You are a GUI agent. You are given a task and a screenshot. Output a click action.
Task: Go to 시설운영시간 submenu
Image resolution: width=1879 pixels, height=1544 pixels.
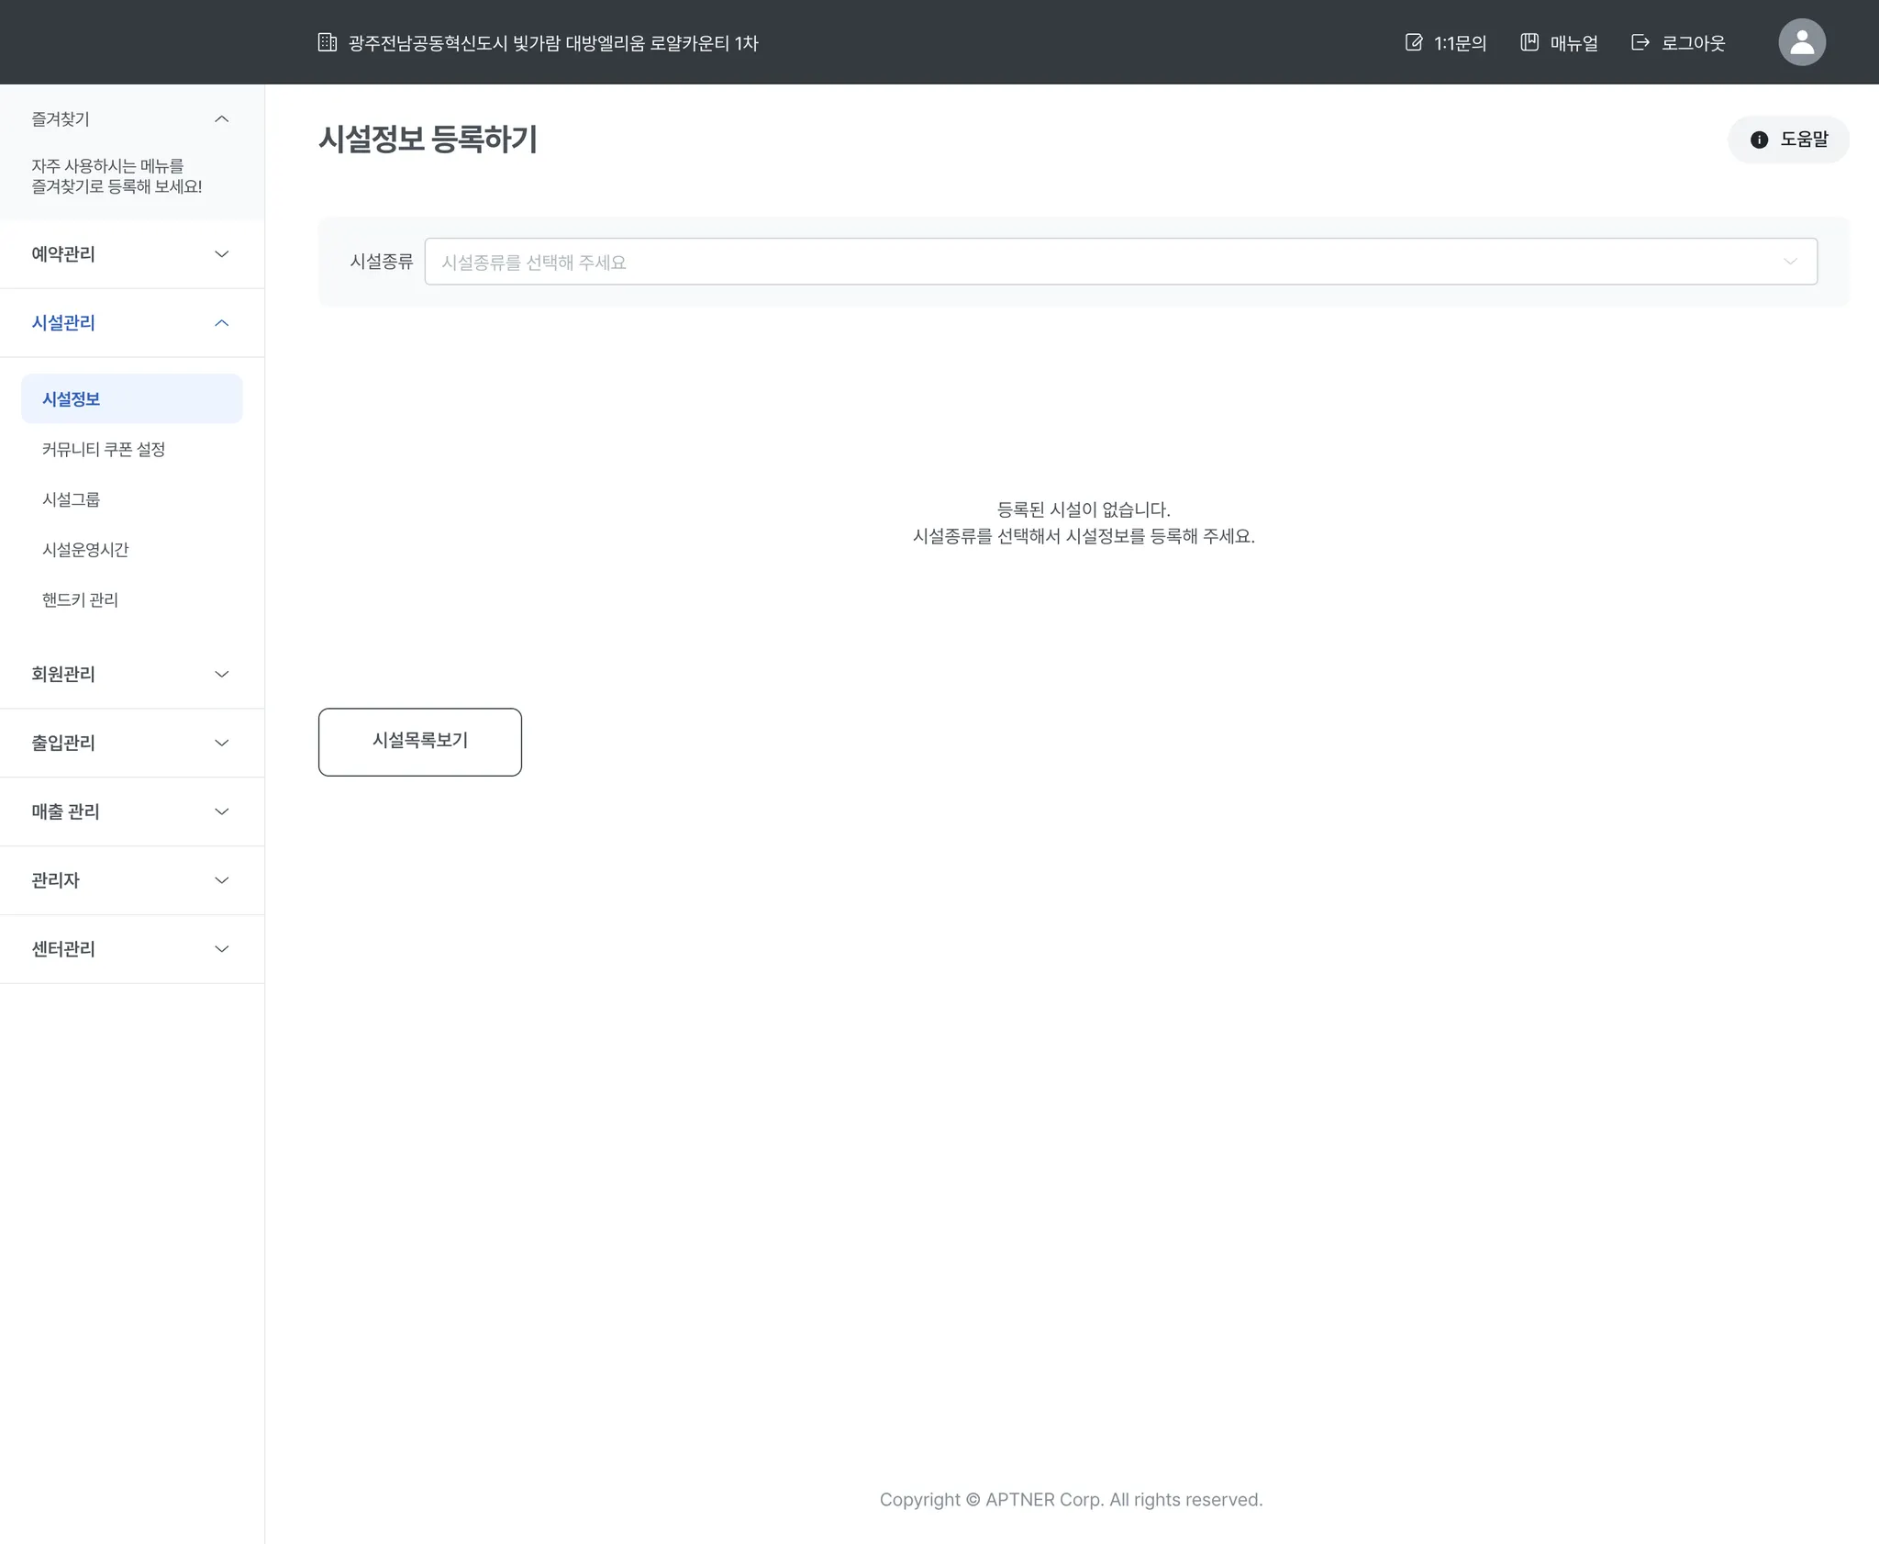click(85, 550)
